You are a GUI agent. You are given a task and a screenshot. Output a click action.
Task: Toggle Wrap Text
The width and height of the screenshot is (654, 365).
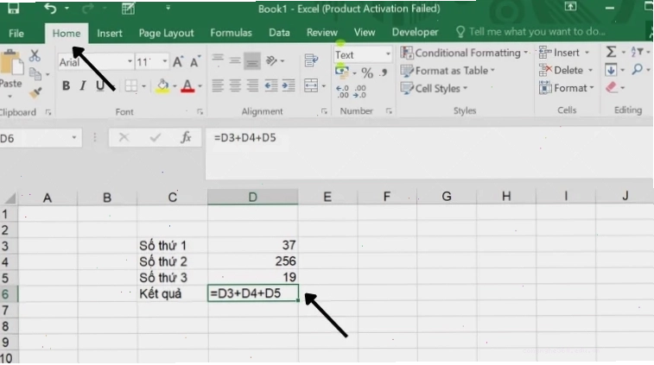click(311, 60)
